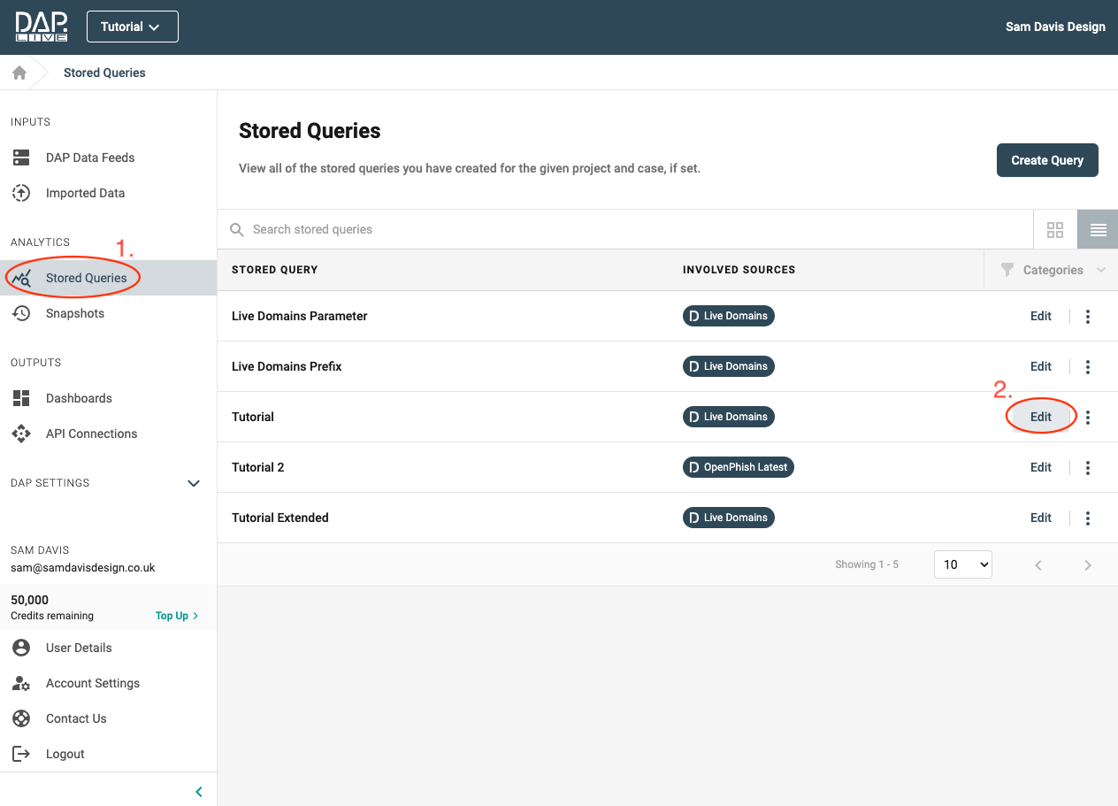Open more options for Live Domains Parameter
The width and height of the screenshot is (1118, 806).
pos(1088,317)
